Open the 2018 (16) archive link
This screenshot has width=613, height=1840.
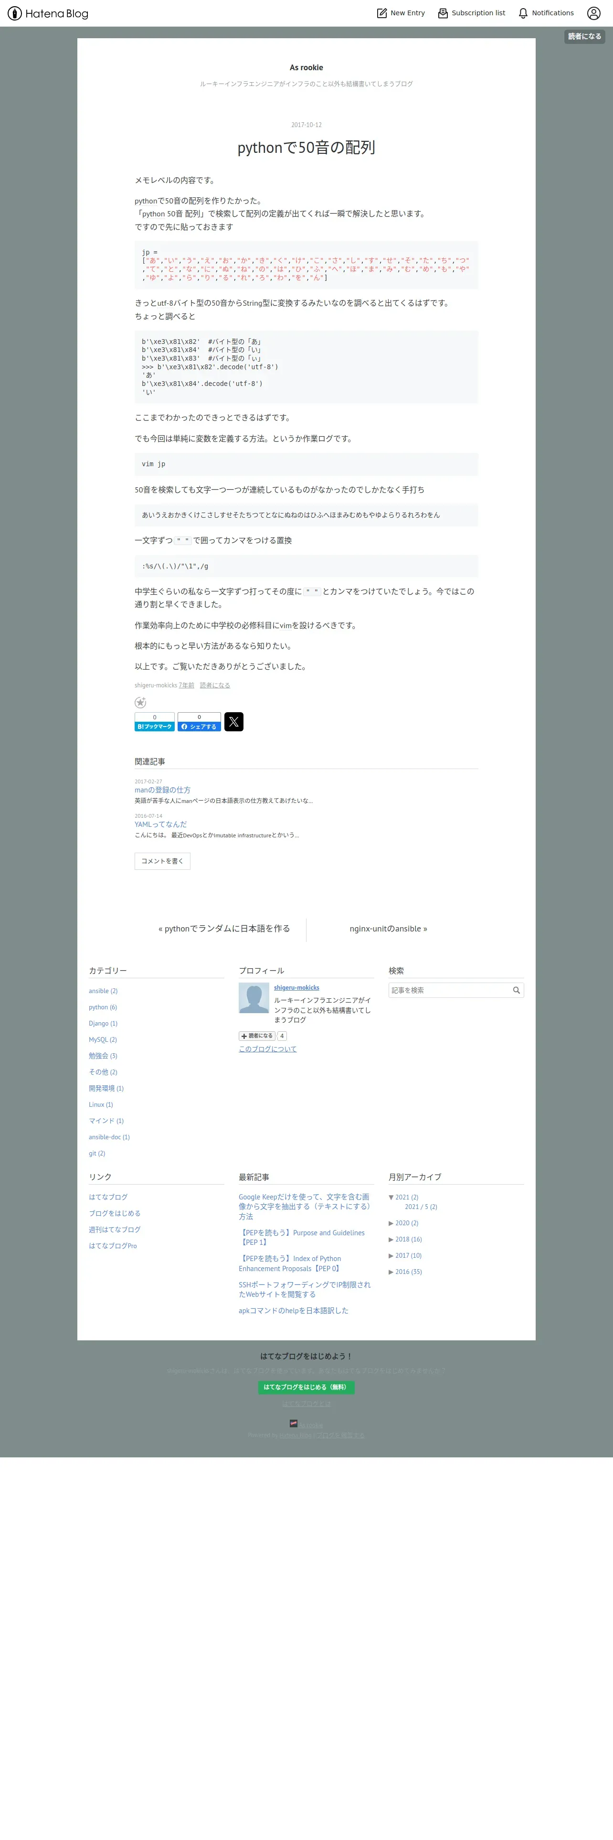[x=409, y=1240]
